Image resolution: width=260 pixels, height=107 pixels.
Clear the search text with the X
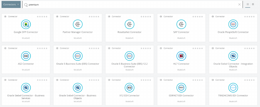[x=239, y=5]
